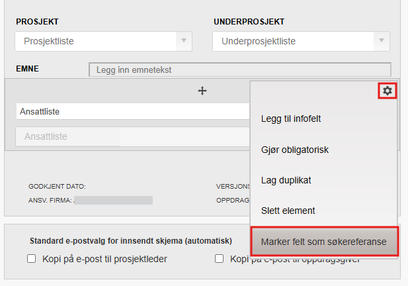
Task: Click the 'Godkjent dato' label
Action: [x=57, y=187]
